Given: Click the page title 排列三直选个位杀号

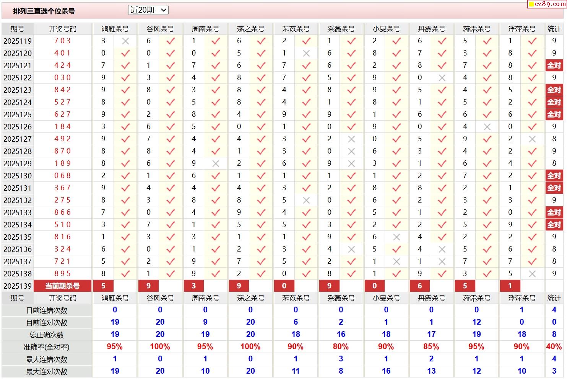Looking at the screenshot, I should coord(44,11).
